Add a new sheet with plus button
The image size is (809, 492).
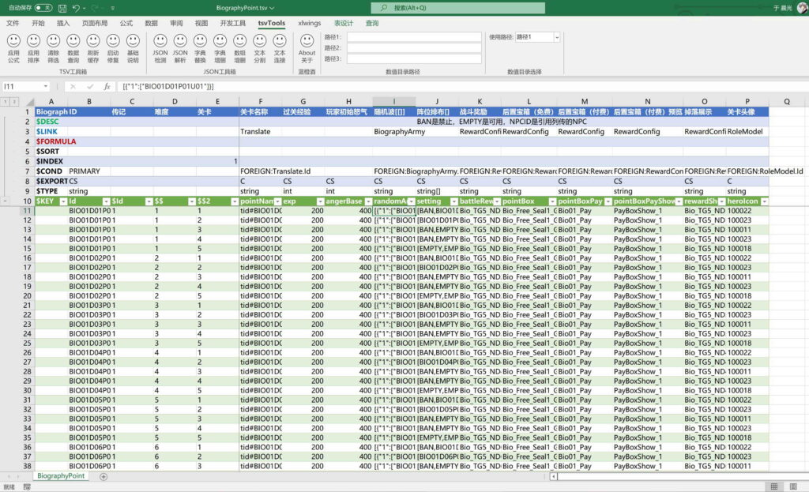pos(103,477)
